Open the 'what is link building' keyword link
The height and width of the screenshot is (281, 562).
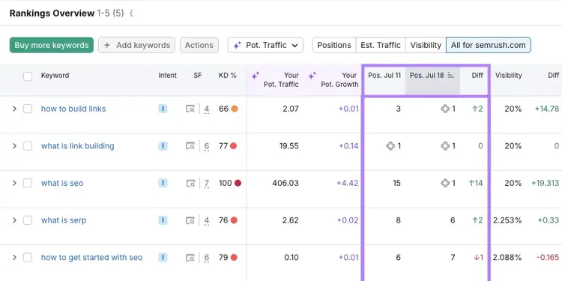(78, 146)
